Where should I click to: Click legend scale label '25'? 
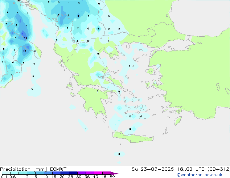click(70, 177)
